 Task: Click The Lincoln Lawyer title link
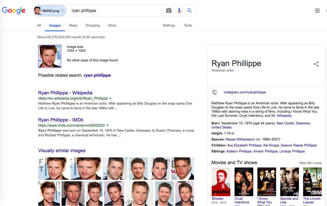click(312, 201)
